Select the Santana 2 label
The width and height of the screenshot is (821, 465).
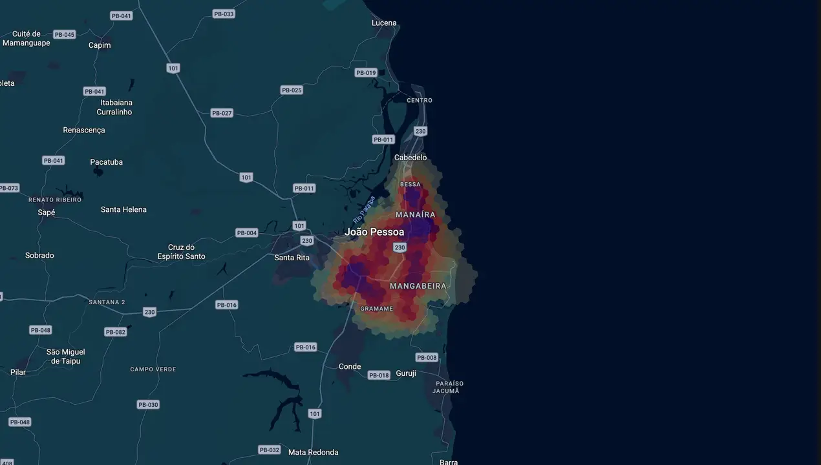tap(107, 302)
